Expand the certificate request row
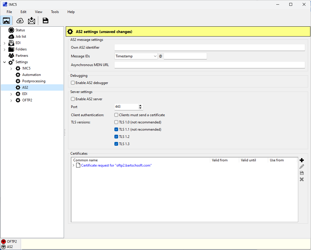 [x=73, y=165]
